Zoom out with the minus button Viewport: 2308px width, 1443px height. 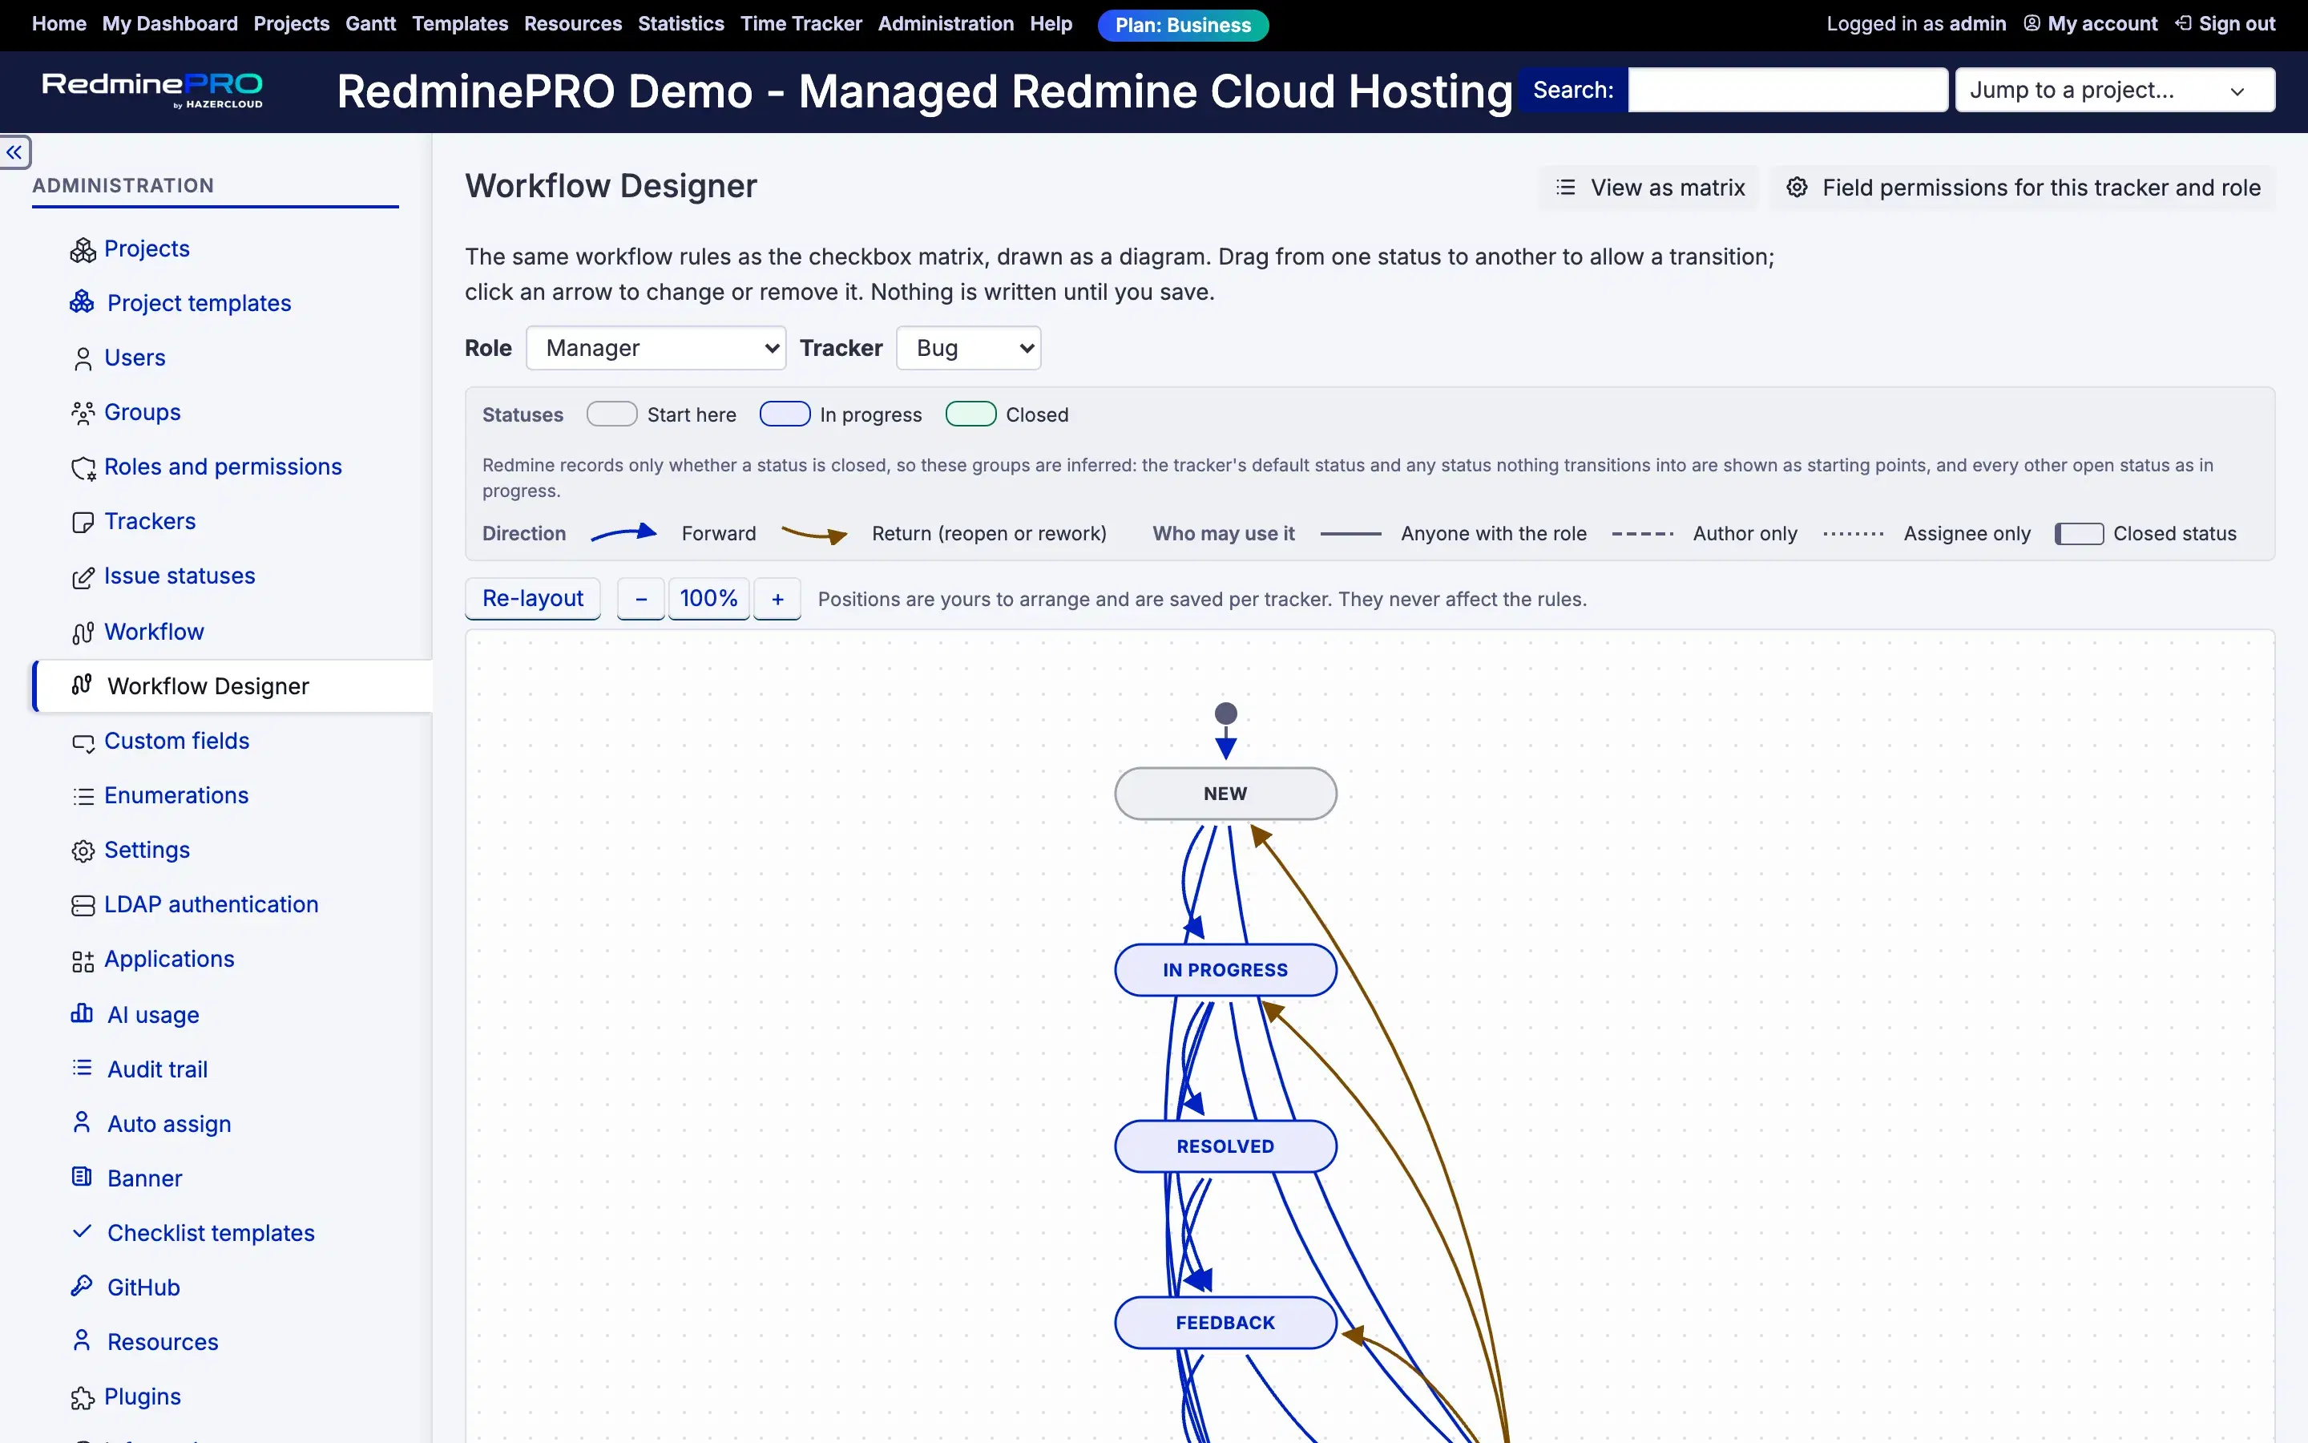[641, 598]
